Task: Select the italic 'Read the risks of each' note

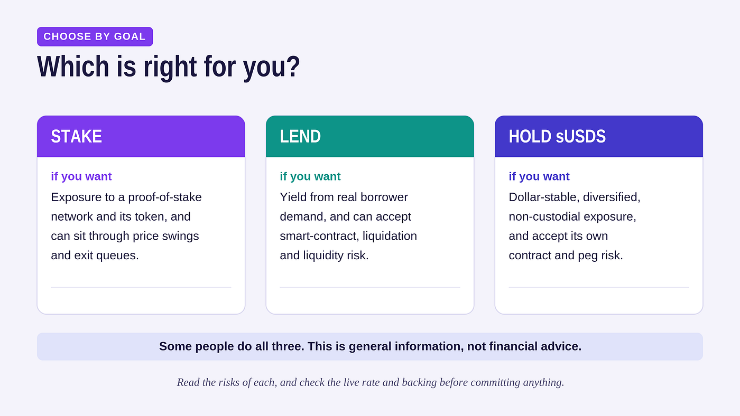Action: tap(370, 382)
